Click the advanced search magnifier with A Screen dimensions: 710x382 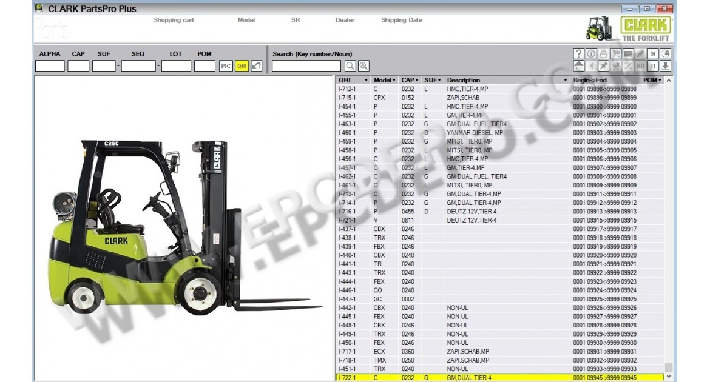point(363,66)
